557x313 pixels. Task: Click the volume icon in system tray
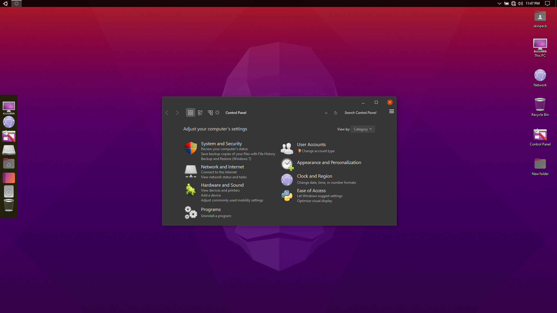click(x=520, y=3)
